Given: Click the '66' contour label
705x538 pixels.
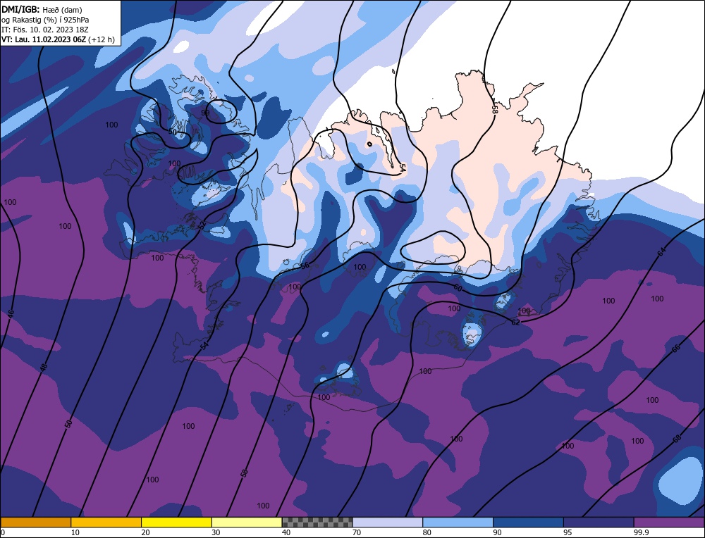Looking at the screenshot, I should 676,348.
